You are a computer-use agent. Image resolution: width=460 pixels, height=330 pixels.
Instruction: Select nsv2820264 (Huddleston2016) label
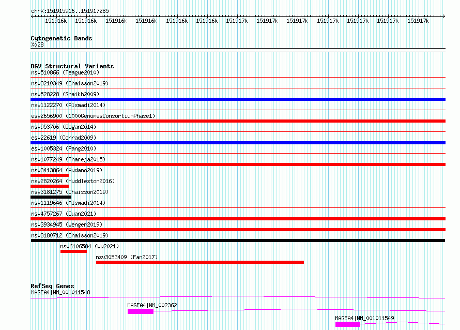73,181
